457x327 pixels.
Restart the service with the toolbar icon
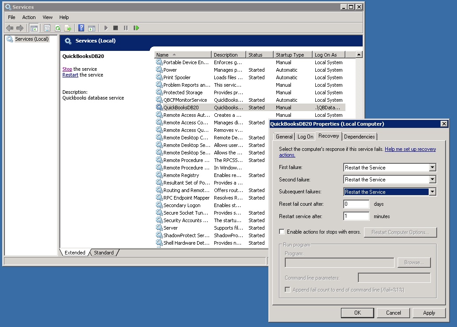(136, 28)
